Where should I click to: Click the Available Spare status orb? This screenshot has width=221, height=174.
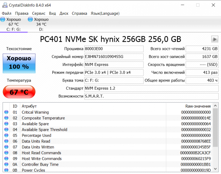[x=6, y=124]
